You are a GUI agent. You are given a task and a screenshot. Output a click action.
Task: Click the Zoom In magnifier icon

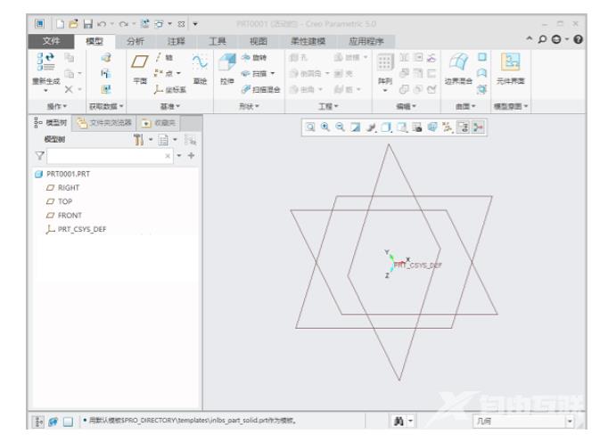pyautogui.click(x=325, y=127)
